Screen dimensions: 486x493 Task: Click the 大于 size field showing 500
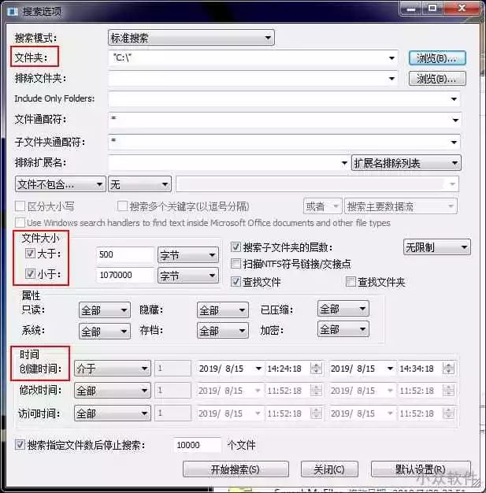coord(125,254)
